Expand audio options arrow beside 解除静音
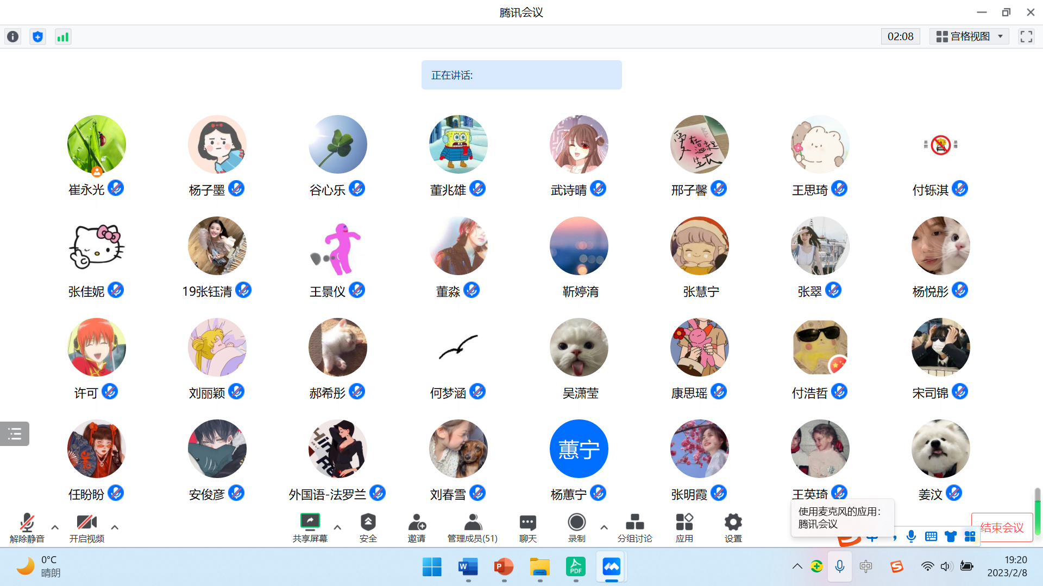Viewport: 1043px width, 586px height. click(x=55, y=527)
